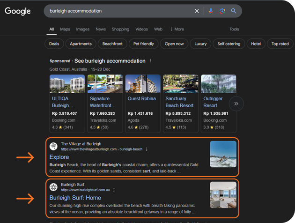Open Outrigger Resort link
Screen dimensions: 295x223
213,102
